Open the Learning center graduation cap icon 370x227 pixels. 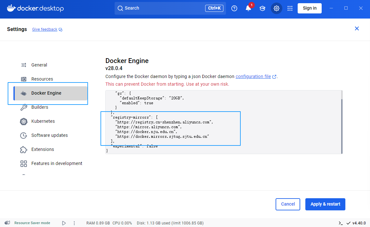point(262,9)
